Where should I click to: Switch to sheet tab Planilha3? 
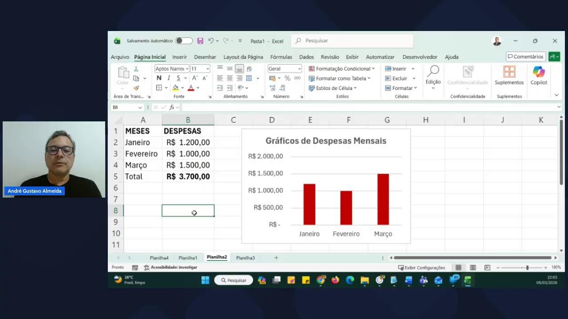245,258
